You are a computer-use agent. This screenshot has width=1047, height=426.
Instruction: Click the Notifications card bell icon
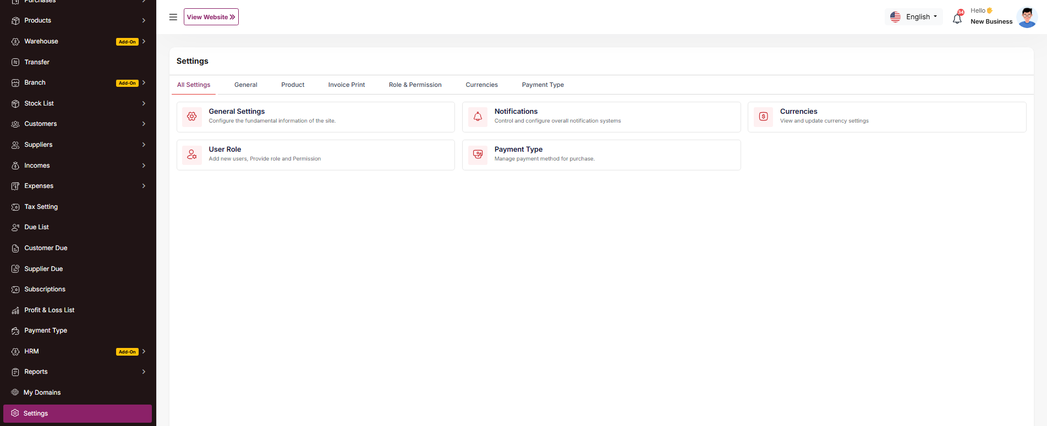click(x=478, y=117)
